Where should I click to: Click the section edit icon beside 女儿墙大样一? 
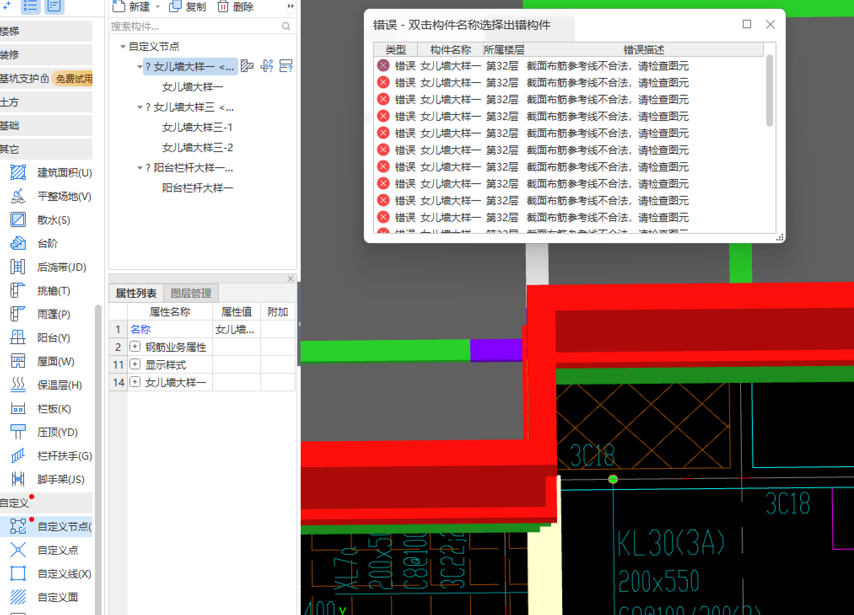247,66
